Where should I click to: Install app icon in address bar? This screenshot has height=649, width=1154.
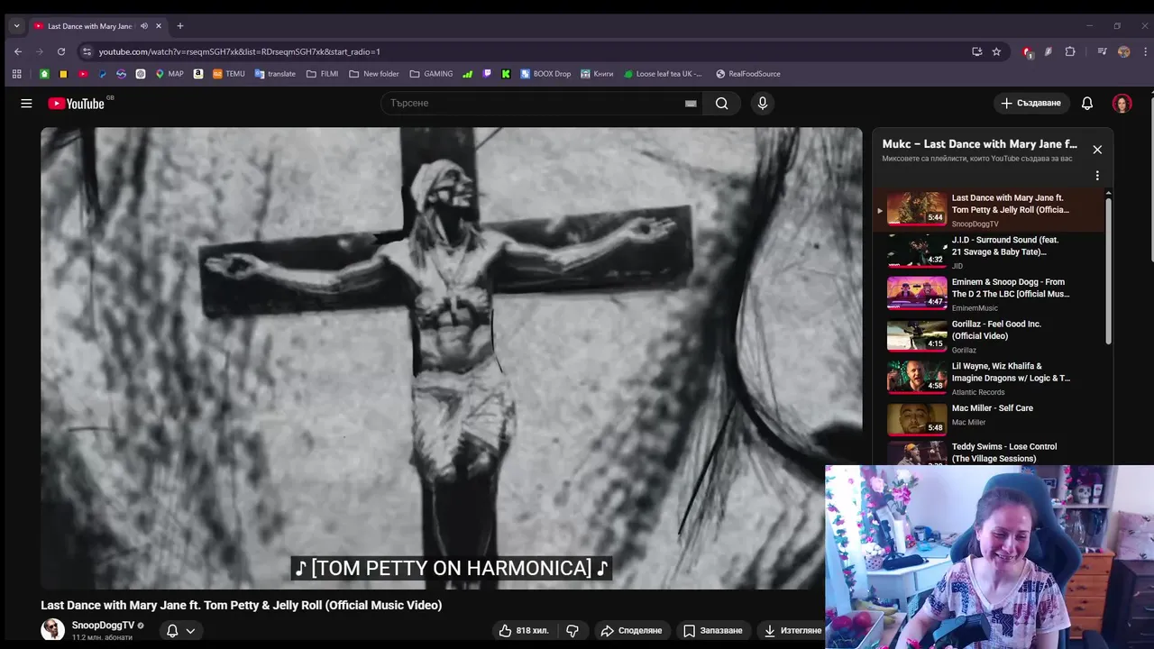(x=976, y=51)
